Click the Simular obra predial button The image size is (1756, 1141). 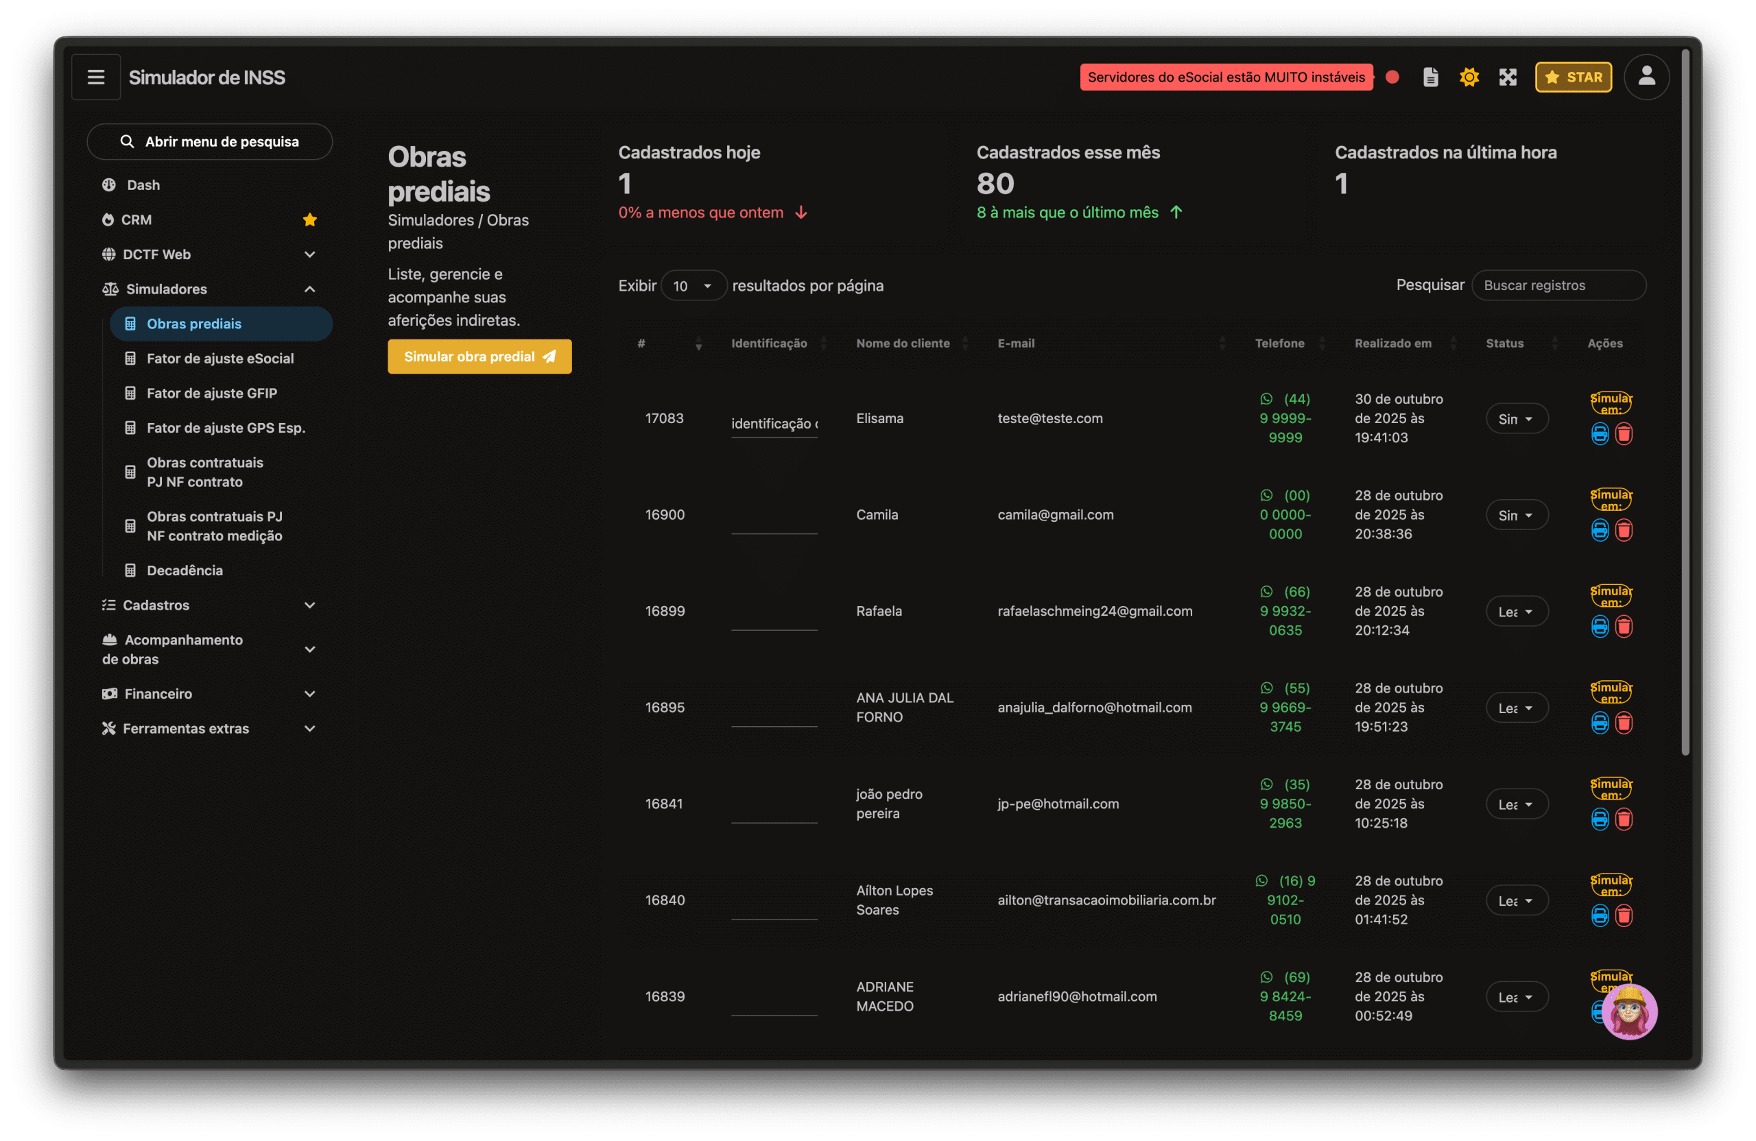coord(479,357)
